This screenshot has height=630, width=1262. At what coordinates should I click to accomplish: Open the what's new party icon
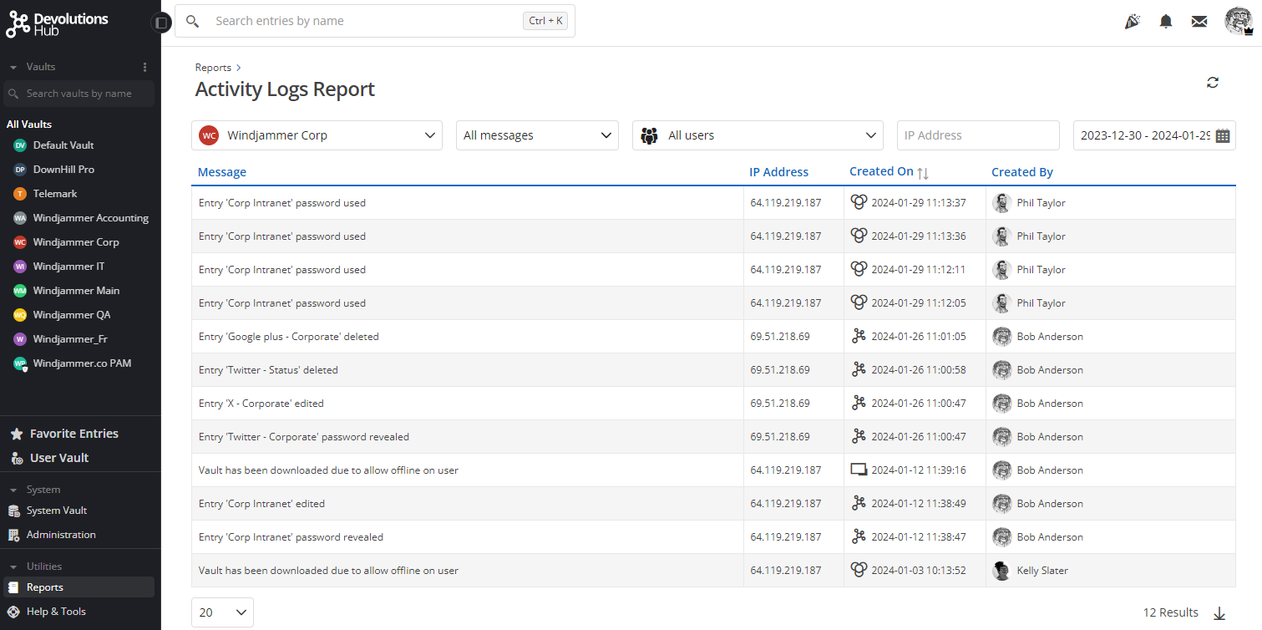tap(1133, 22)
